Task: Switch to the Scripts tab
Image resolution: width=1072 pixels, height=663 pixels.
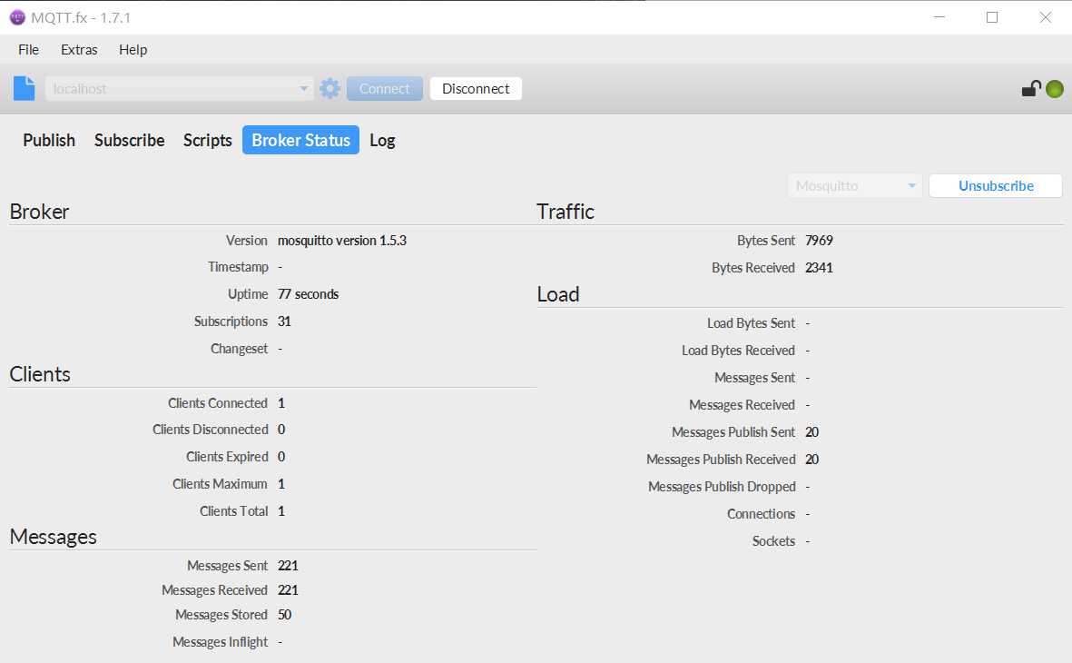Action: (x=207, y=140)
